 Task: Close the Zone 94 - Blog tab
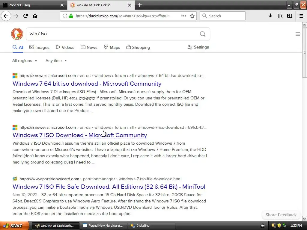[62, 5]
